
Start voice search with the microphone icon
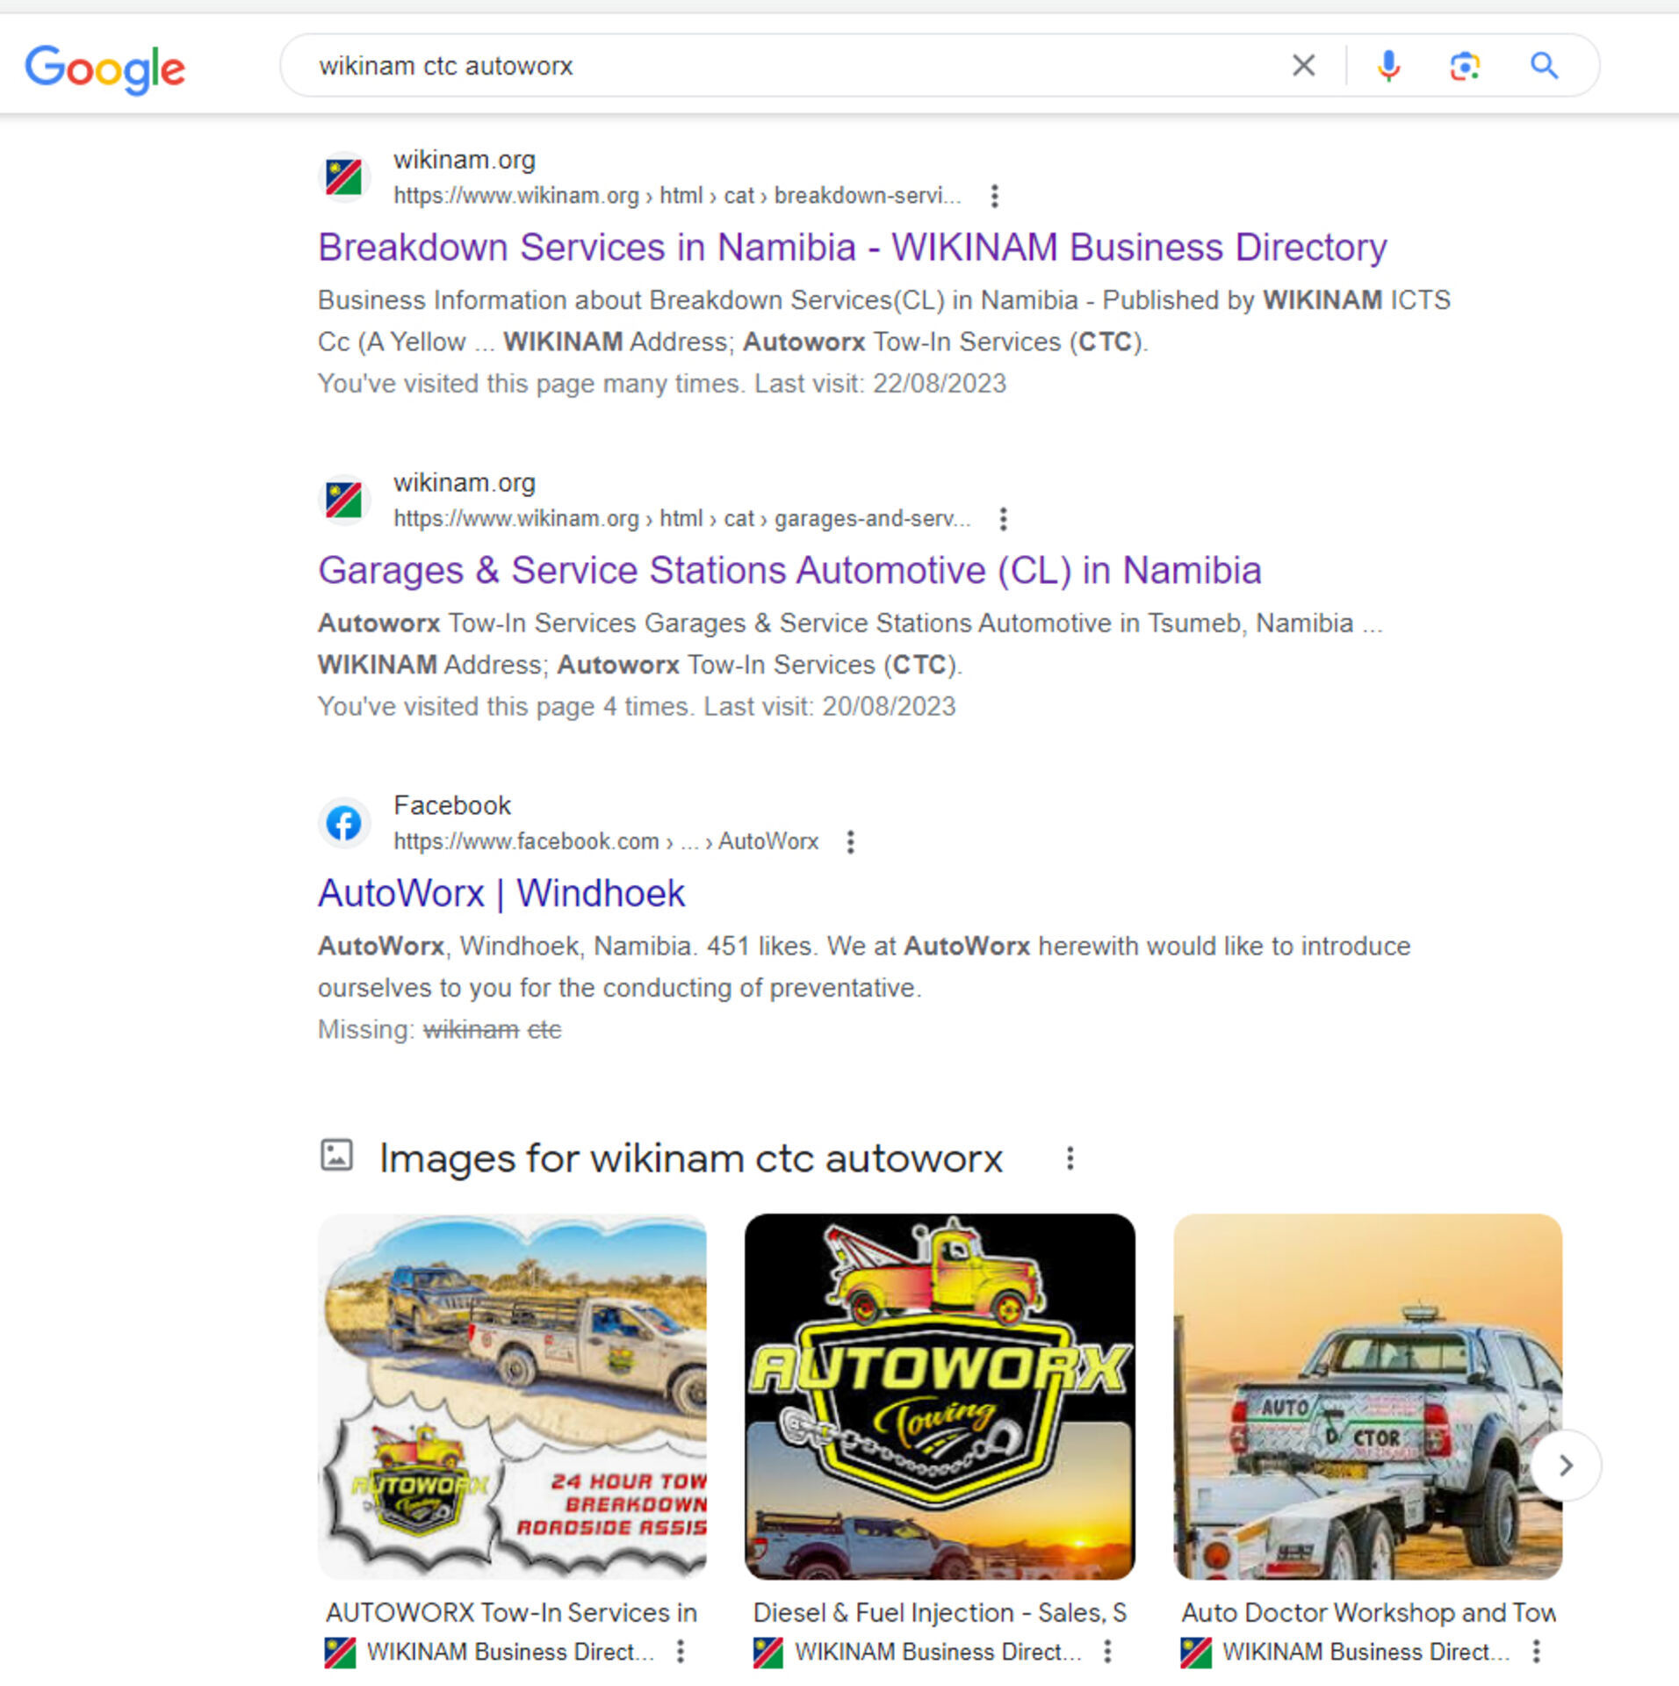tap(1388, 65)
